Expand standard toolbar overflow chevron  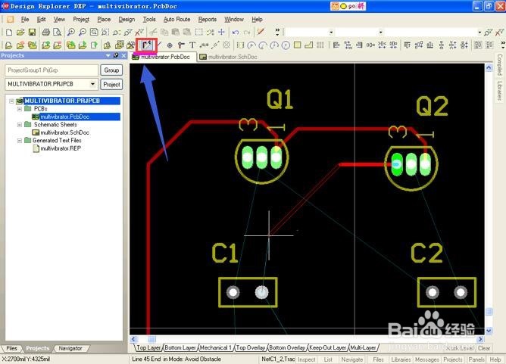click(x=277, y=32)
